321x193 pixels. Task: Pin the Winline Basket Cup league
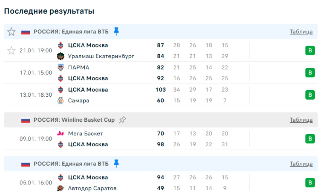pos(123,120)
